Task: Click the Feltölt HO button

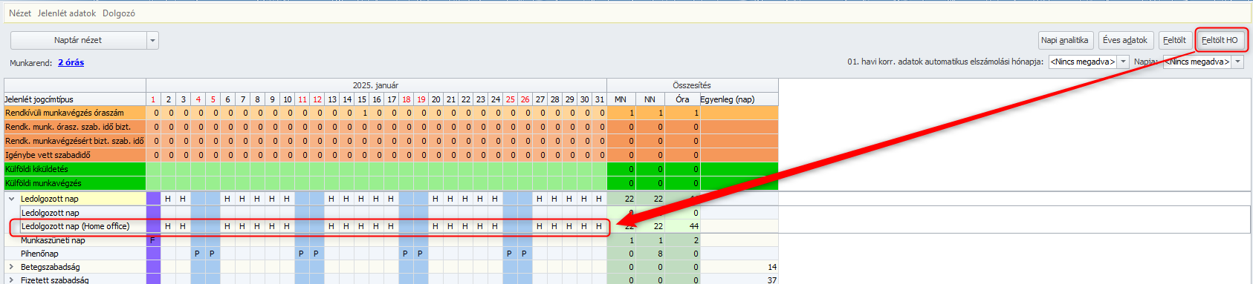Action: (x=1220, y=40)
